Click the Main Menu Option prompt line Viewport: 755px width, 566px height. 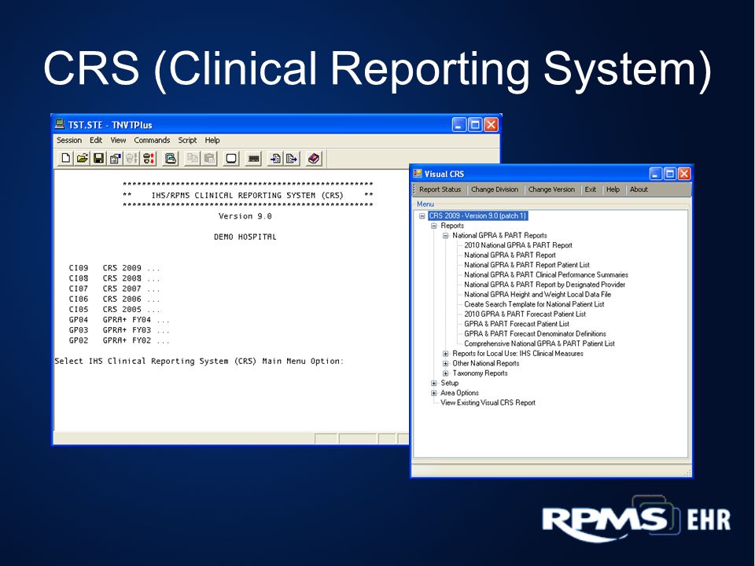[199, 361]
